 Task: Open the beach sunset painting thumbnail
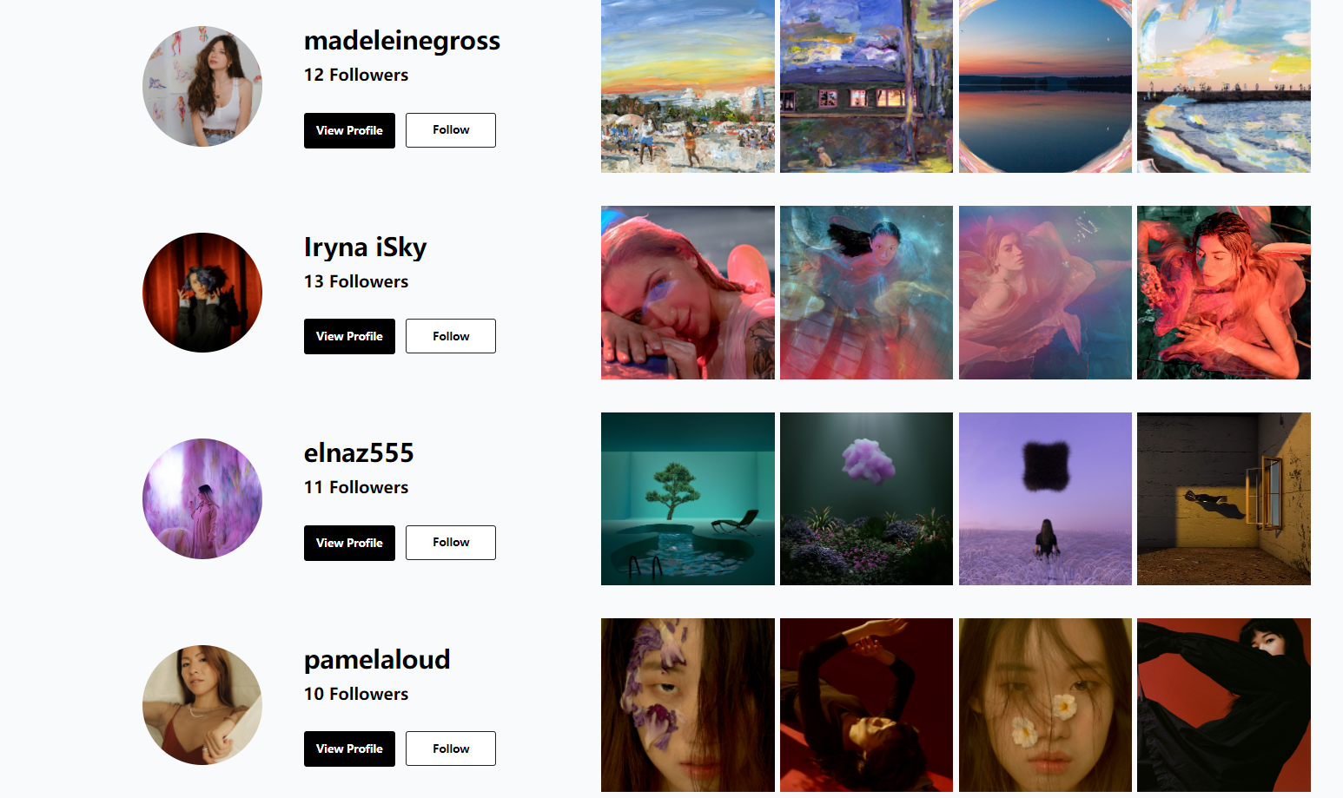pos(688,86)
